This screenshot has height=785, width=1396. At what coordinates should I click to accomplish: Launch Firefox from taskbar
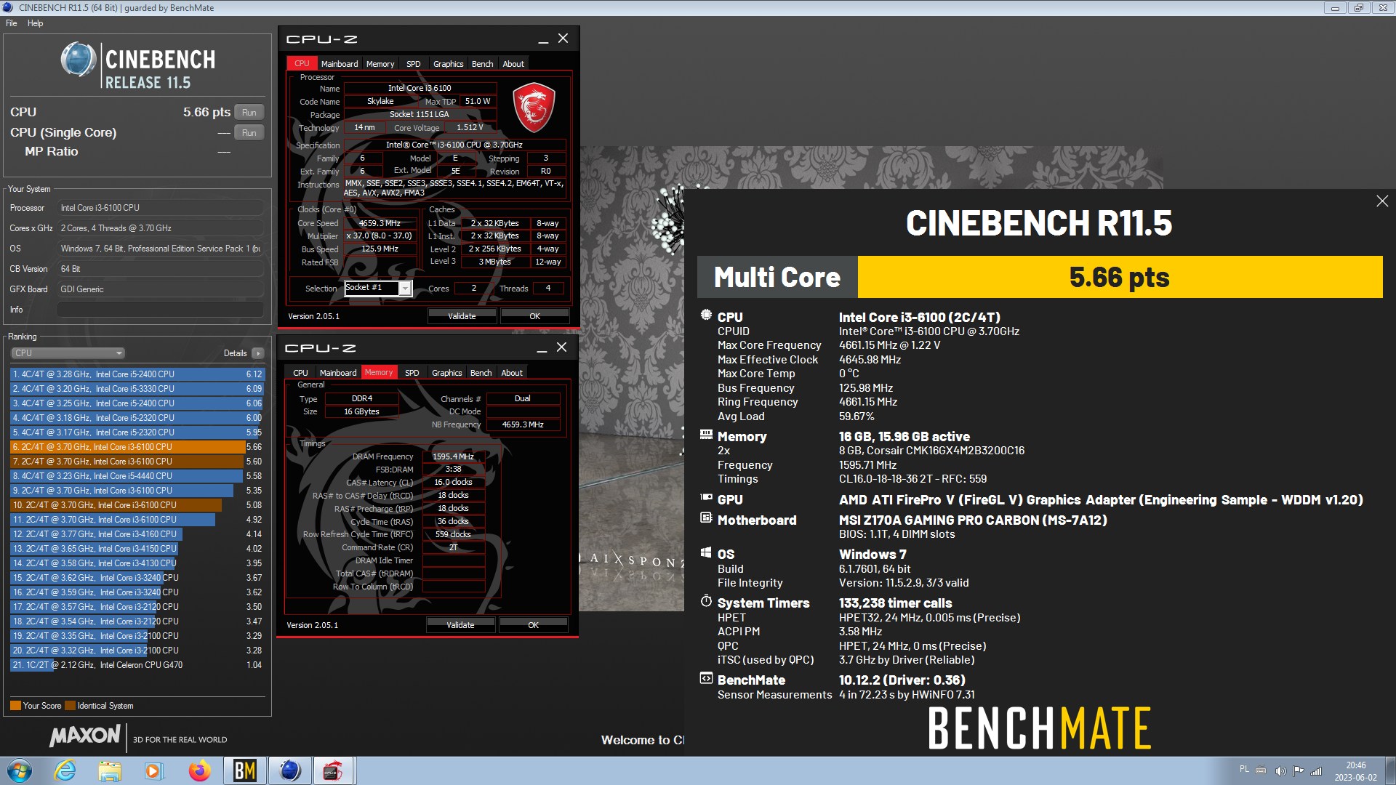point(199,770)
